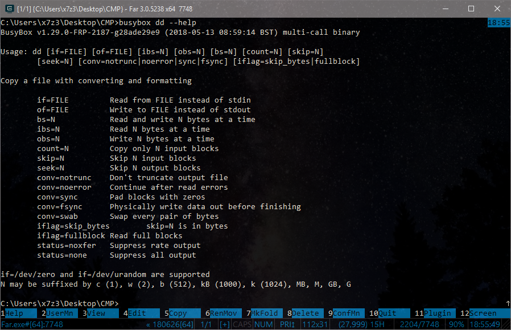
Task: Toggle the CAPS indicator in status bar
Action: pyautogui.click(x=242, y=324)
